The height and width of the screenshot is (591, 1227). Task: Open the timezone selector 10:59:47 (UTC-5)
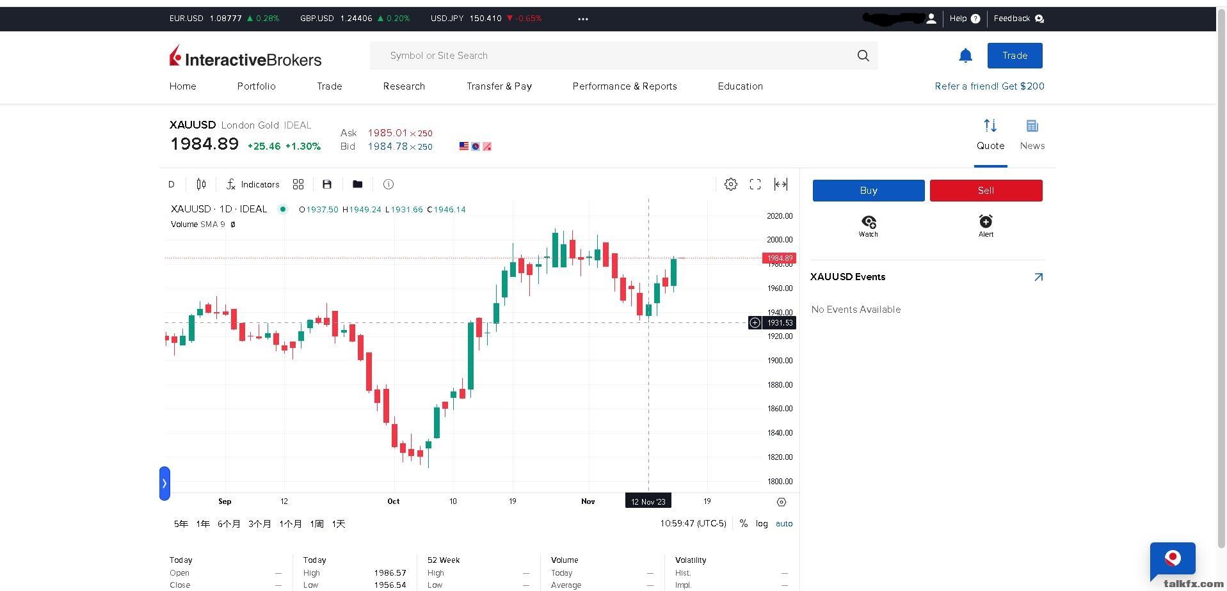coord(693,523)
